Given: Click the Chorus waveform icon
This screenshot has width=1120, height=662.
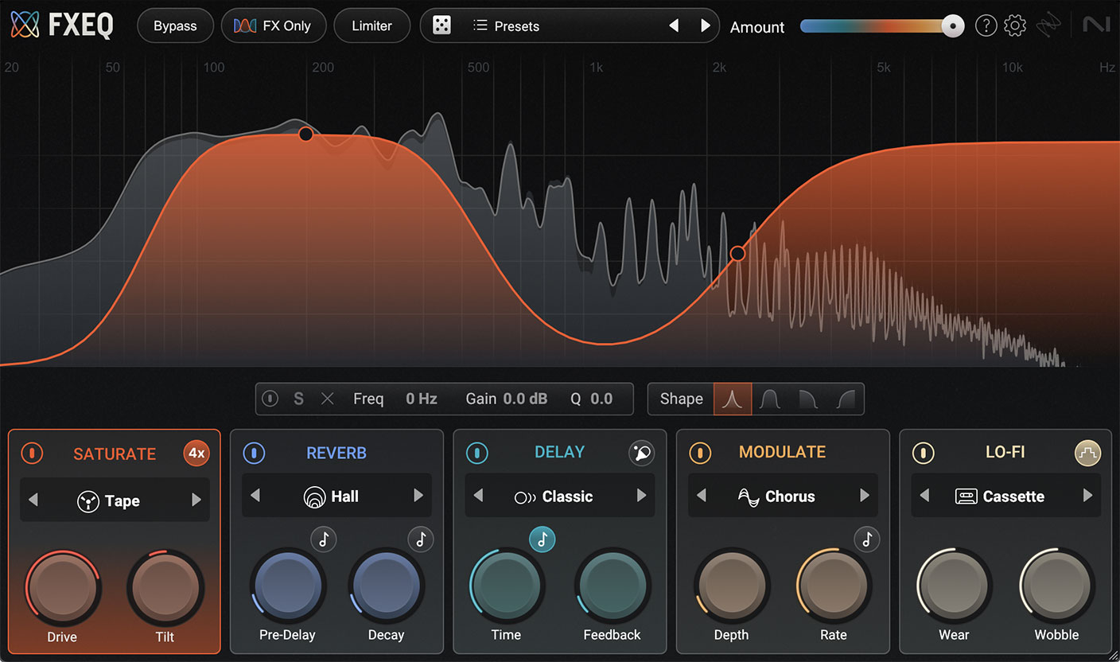Looking at the screenshot, I should click(749, 496).
